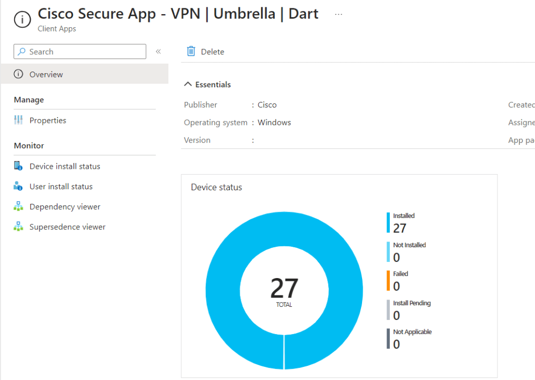Click the Device install status icon
Screen dimensions: 535x380
(x=18, y=166)
